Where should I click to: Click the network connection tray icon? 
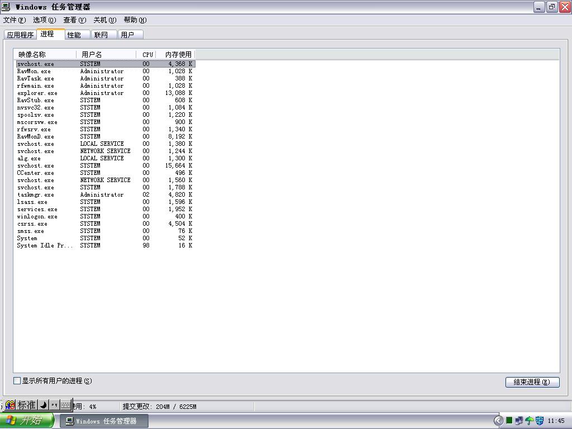pyautogui.click(x=519, y=421)
